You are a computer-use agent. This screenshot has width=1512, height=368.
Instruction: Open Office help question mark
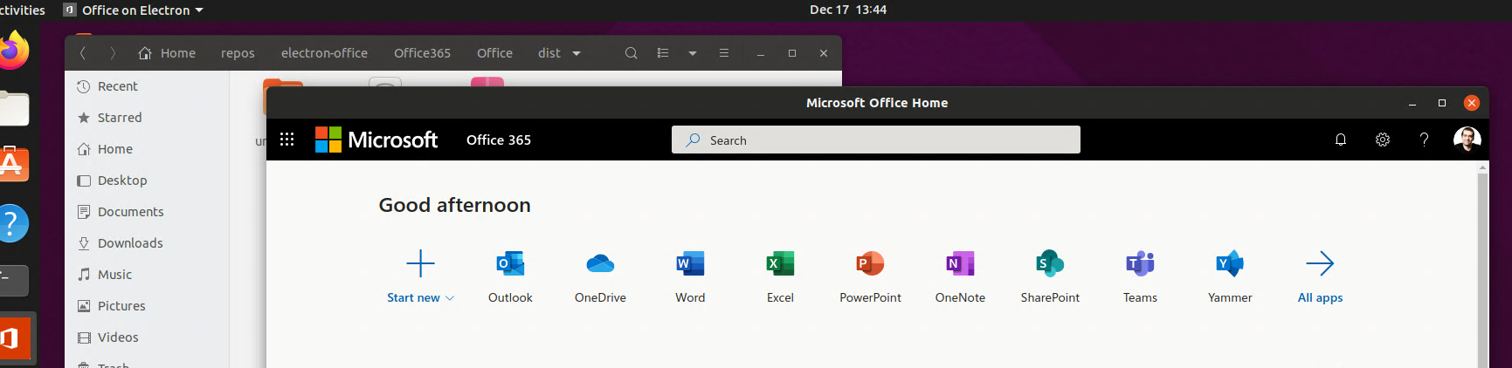(x=1424, y=140)
